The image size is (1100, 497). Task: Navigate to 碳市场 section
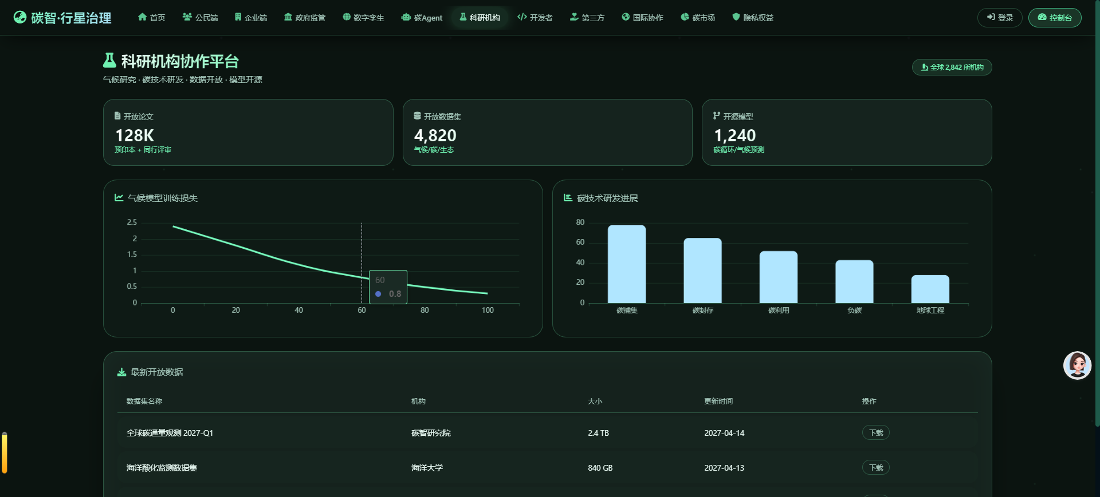coord(698,18)
